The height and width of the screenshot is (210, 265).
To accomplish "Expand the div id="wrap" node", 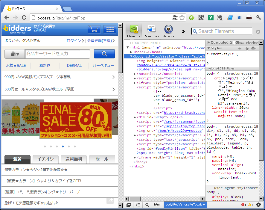I will (135, 117).
